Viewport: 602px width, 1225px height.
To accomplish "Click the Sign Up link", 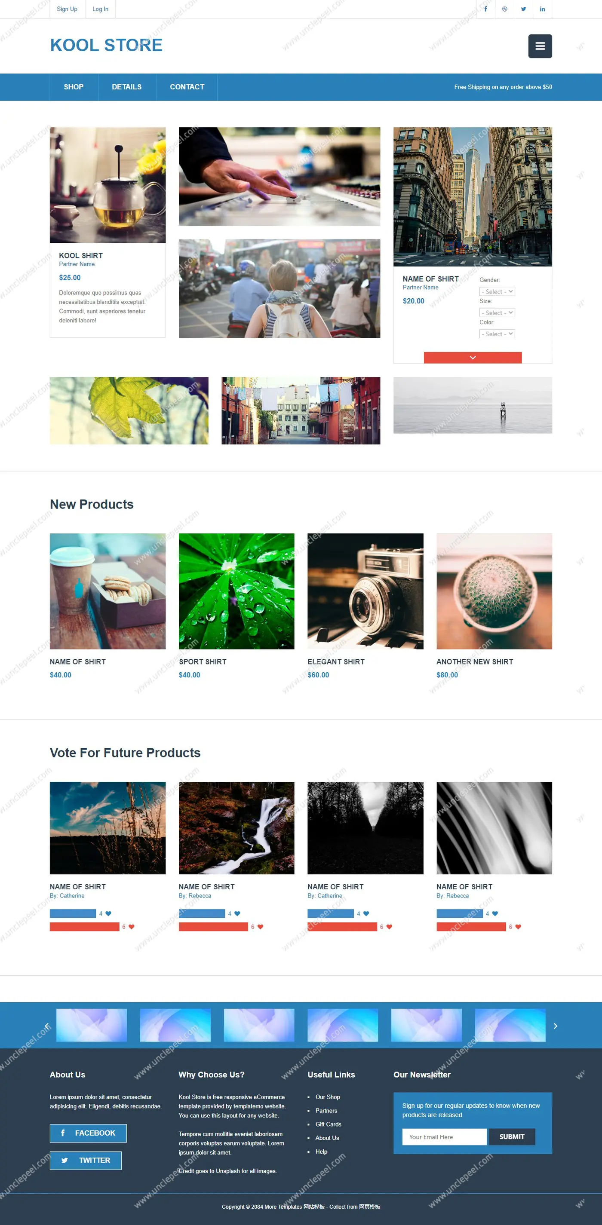I will (67, 9).
